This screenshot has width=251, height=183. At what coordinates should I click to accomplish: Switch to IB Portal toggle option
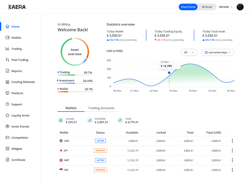pos(207,7)
